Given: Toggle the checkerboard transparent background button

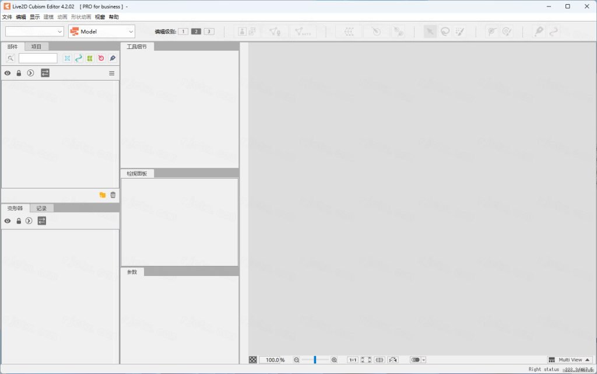Looking at the screenshot, I should click(x=253, y=360).
